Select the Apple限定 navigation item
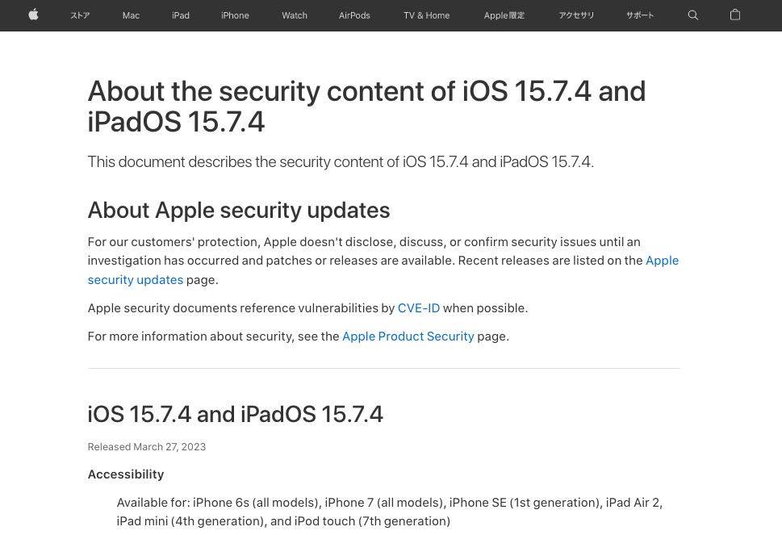Viewport: 782px width, 535px height. tap(504, 15)
